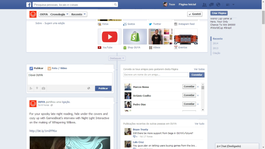
Task: Click the OUYA header button
Action: click(44, 14)
